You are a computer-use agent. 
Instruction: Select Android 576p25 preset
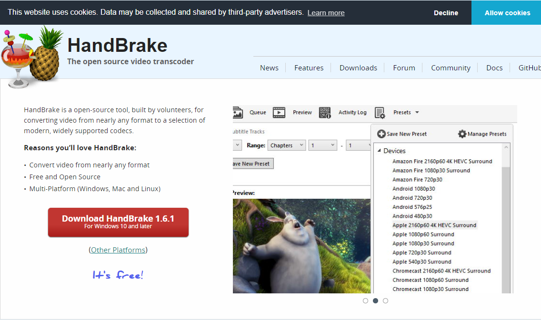point(412,207)
